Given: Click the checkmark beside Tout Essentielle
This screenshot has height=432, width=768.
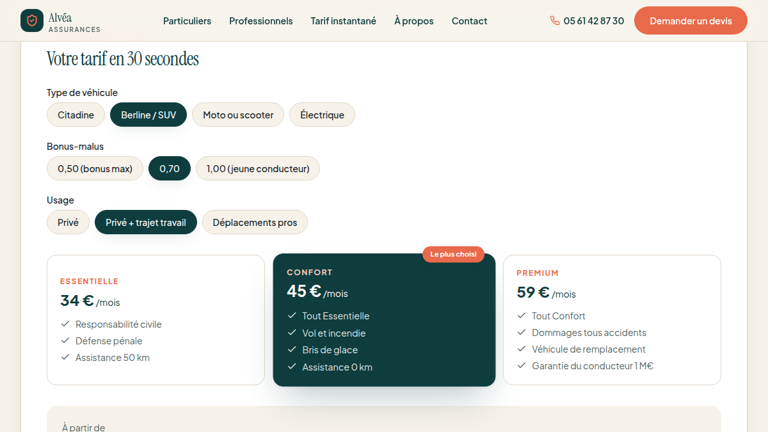Looking at the screenshot, I should (x=292, y=316).
